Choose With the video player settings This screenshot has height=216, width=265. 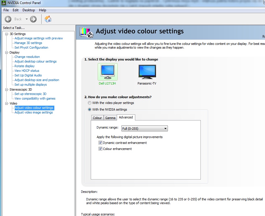[x=90, y=103]
